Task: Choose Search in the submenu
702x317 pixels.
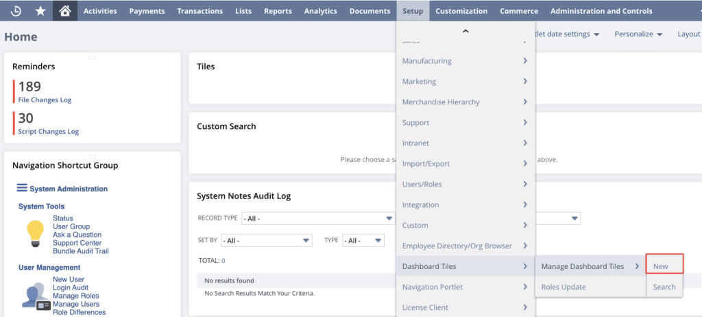Action: pyautogui.click(x=664, y=287)
